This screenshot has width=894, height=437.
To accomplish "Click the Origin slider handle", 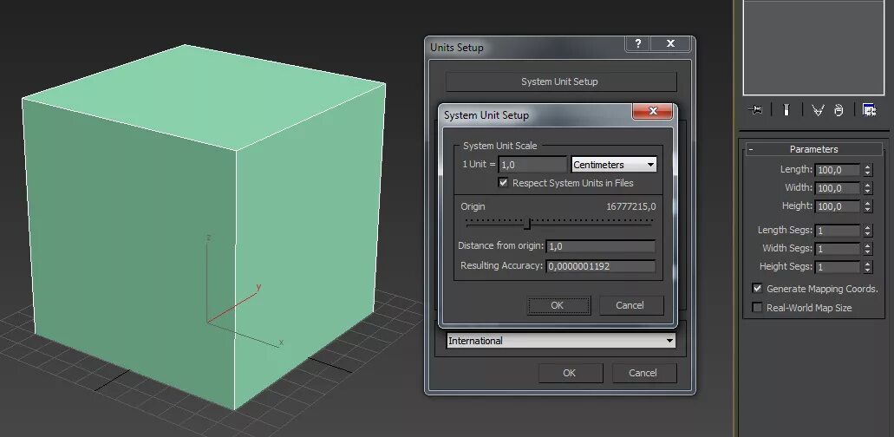I will (x=527, y=224).
